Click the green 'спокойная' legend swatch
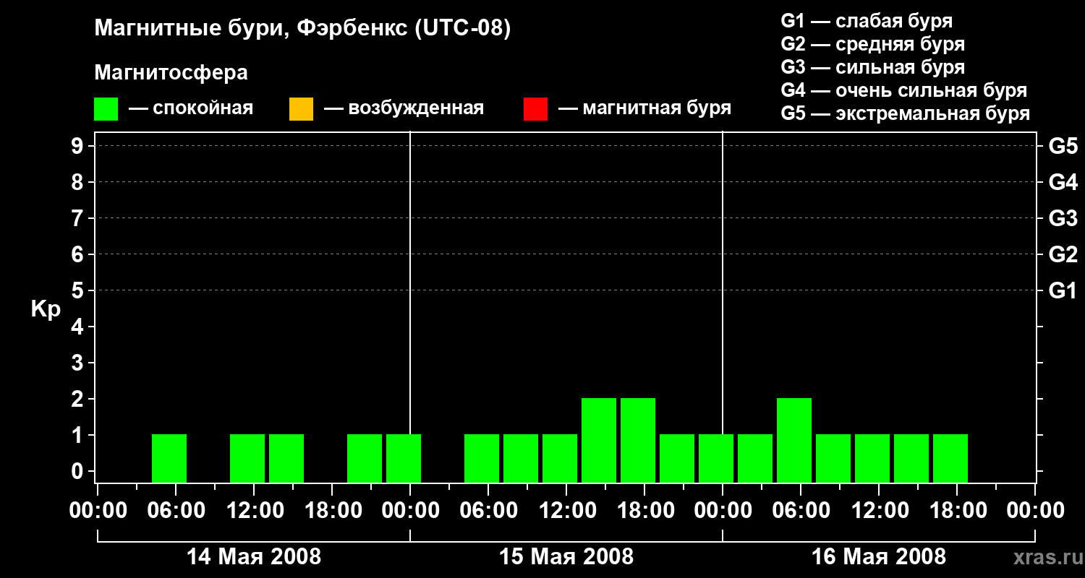The width and height of the screenshot is (1085, 578). (106, 109)
